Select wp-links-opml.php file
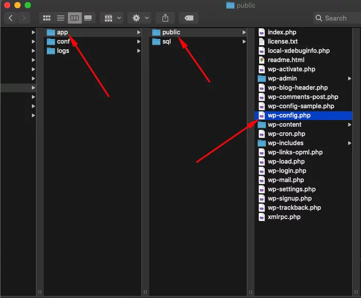The image size is (361, 298). click(303, 152)
